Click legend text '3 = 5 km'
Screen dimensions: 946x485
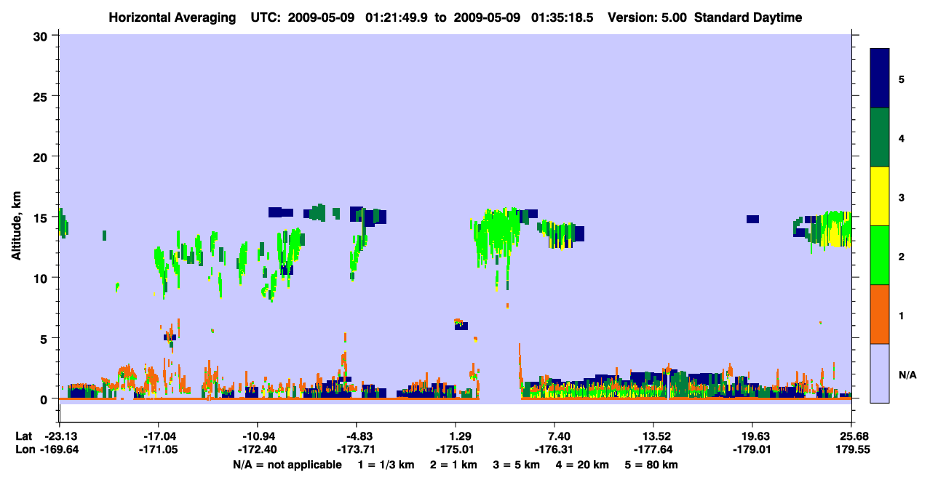point(516,465)
